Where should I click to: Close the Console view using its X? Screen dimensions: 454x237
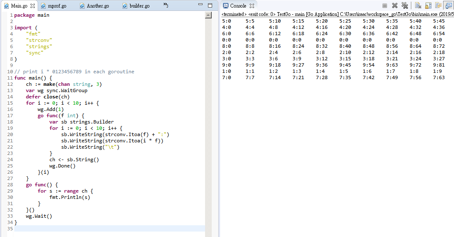tap(252, 6)
